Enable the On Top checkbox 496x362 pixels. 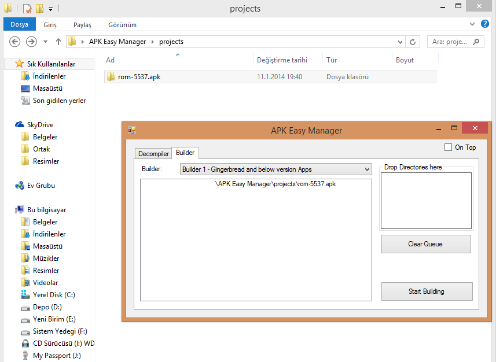coord(449,147)
